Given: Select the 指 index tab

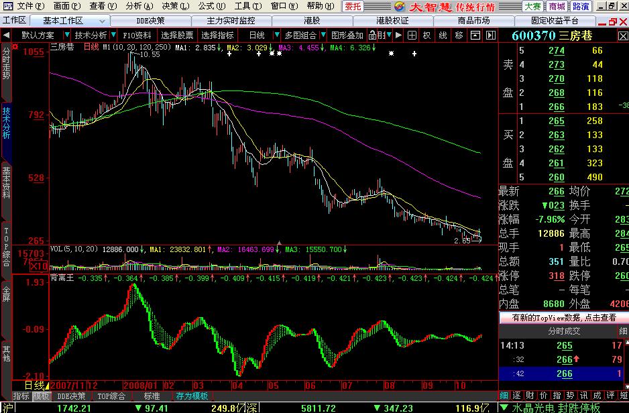Looking at the screenshot, I should [557, 396].
